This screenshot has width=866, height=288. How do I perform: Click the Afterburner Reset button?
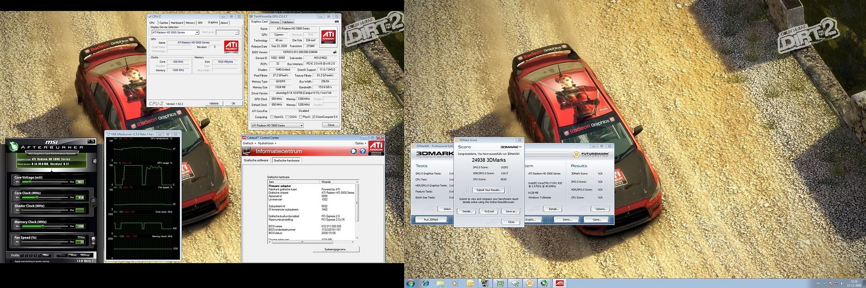tap(73, 255)
